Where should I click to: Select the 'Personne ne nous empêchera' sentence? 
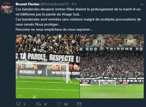(x=54, y=30)
